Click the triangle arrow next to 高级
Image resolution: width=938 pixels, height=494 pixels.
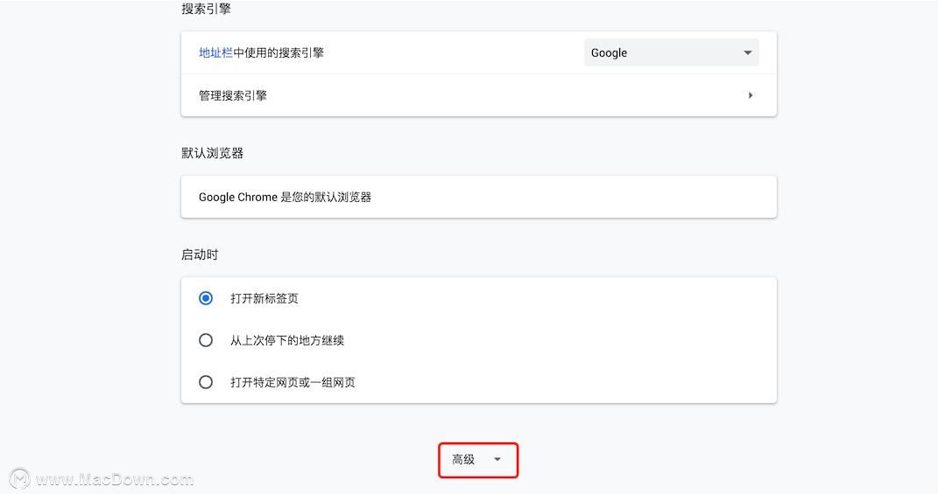pyautogui.click(x=497, y=460)
